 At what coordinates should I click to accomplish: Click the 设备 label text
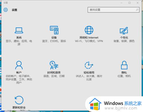54,37
